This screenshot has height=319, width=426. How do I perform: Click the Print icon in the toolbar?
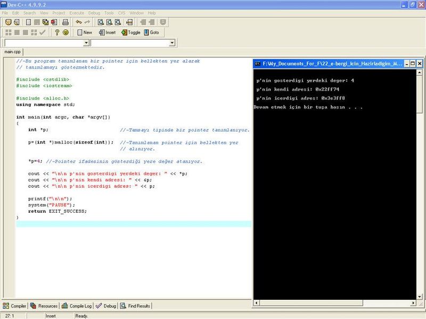click(x=65, y=22)
